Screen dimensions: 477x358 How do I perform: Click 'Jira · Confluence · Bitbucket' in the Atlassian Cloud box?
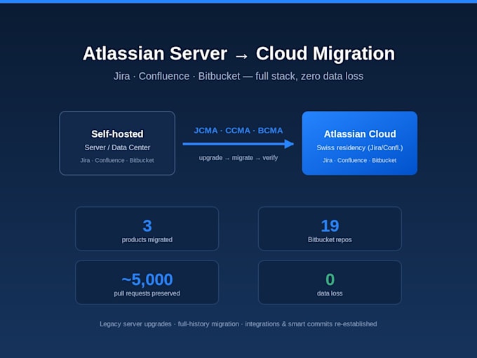pos(360,161)
